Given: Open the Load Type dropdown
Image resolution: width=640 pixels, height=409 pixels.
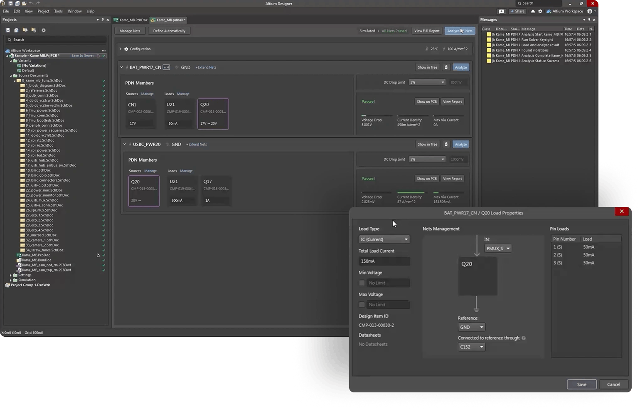Looking at the screenshot, I should 384,239.
